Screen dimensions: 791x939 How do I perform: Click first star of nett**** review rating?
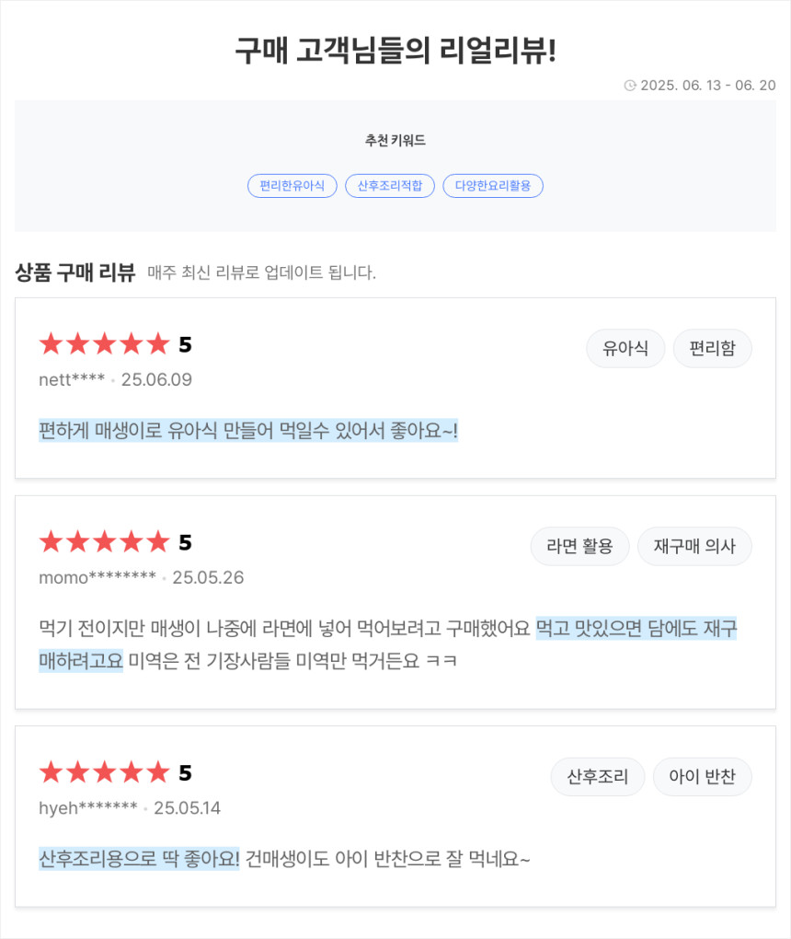point(51,343)
